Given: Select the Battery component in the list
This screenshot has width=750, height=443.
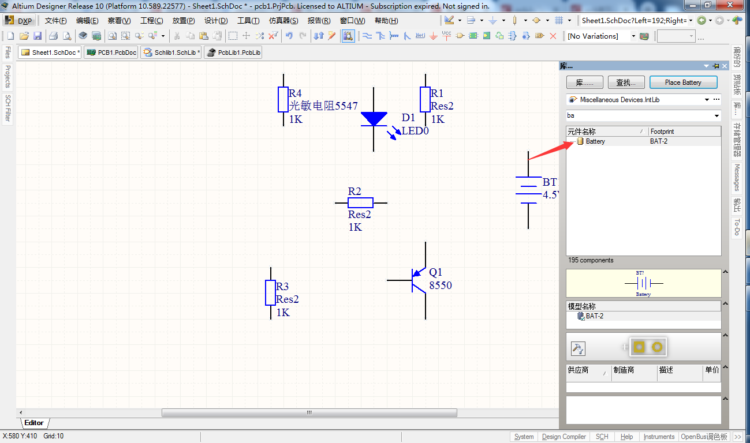Looking at the screenshot, I should [x=596, y=141].
